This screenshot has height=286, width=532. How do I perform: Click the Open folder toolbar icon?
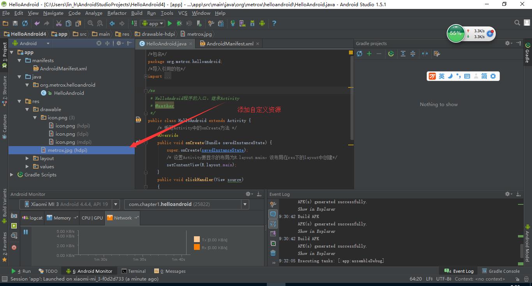(x=5, y=23)
